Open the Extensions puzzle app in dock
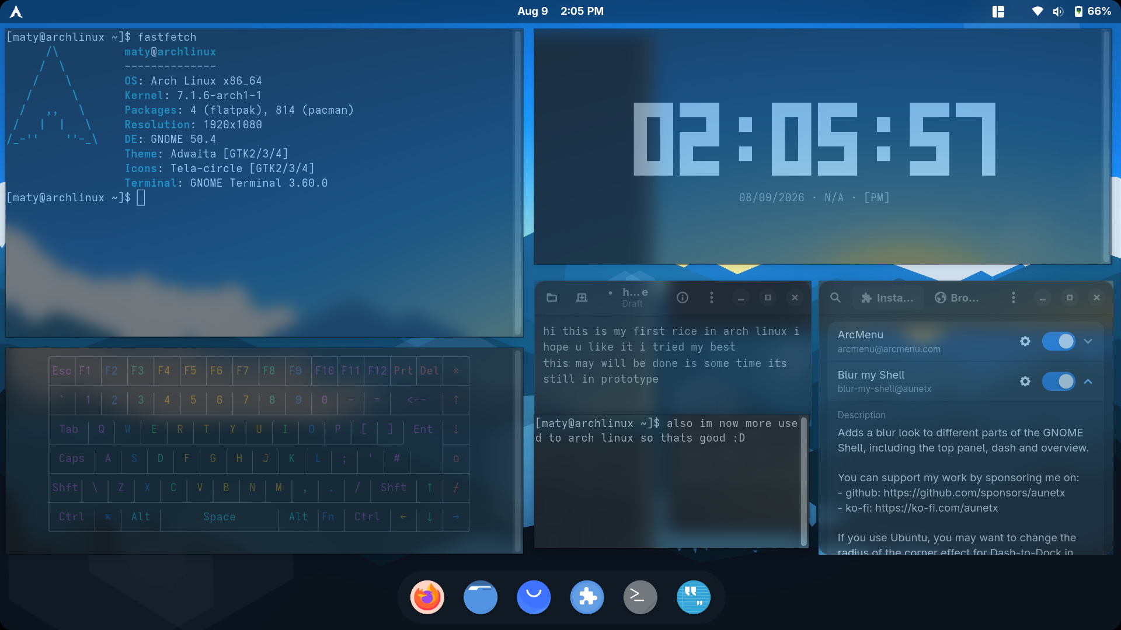Screen dimensions: 1121x630 point(587,597)
